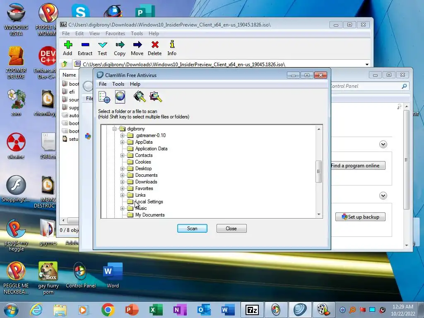Screen dimensions: 424x318
Task: Click the ClamWin tree scrollbar thumb
Action: pyautogui.click(x=318, y=171)
